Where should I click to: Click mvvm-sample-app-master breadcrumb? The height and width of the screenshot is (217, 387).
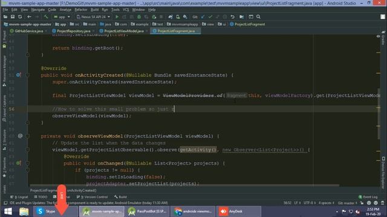coord(28,24)
